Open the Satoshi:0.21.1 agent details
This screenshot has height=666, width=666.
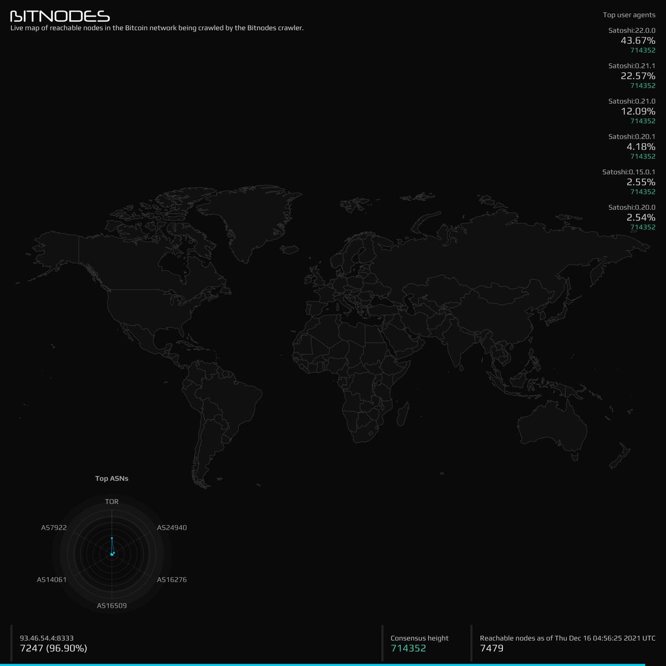point(632,65)
